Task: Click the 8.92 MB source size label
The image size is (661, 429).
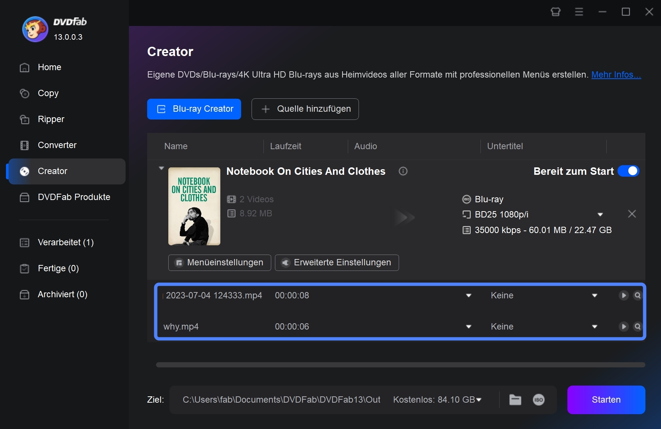Action: coord(256,213)
